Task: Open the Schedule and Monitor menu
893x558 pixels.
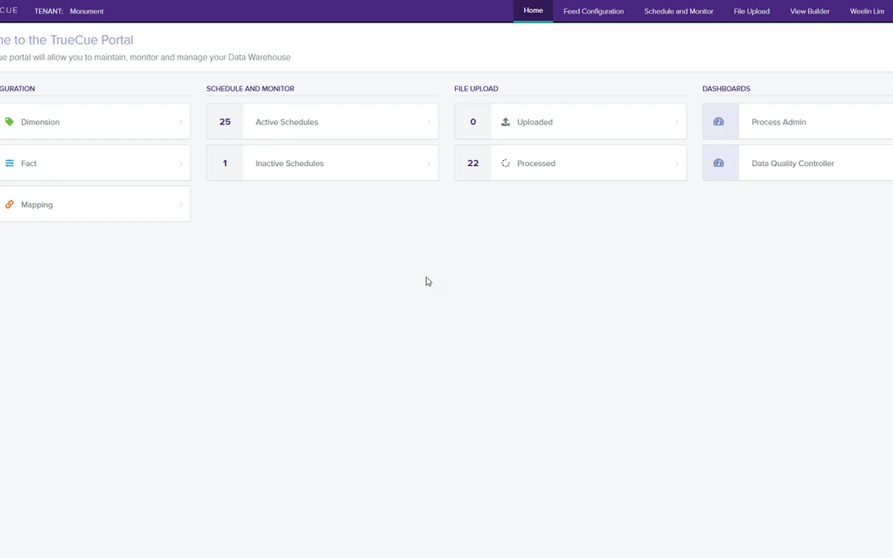Action: 679,11
